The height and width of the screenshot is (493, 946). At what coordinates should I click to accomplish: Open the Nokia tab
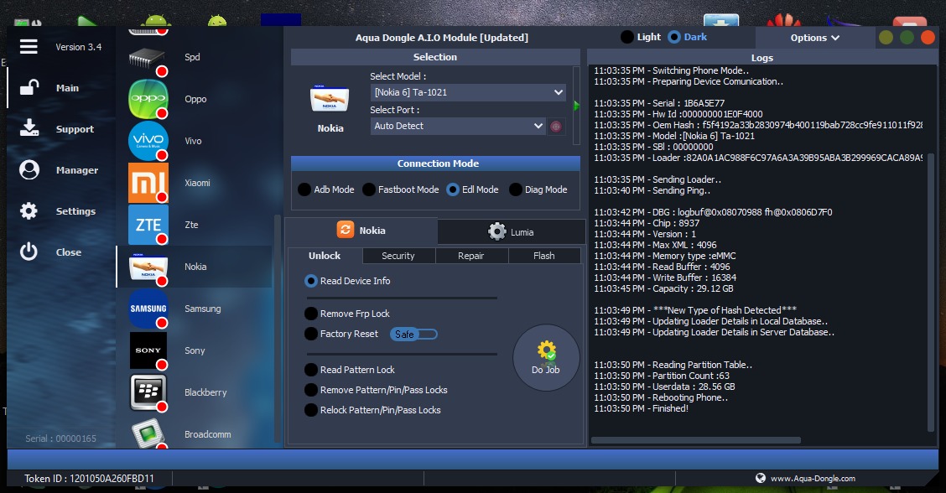tap(361, 231)
